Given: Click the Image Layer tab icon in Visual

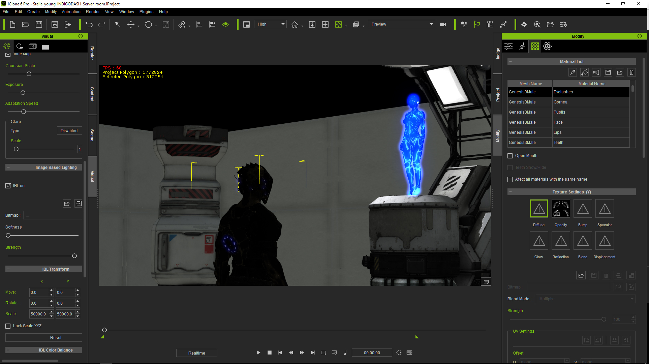Looking at the screenshot, I should (x=33, y=46).
